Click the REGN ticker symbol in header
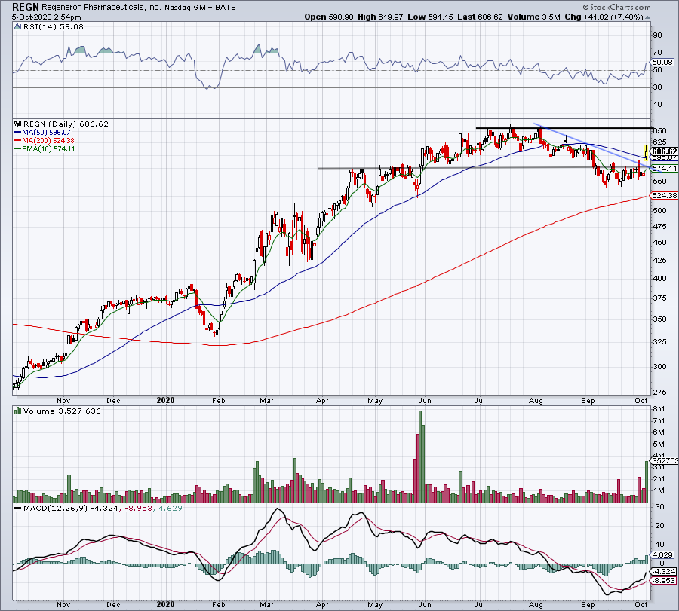 26,8
